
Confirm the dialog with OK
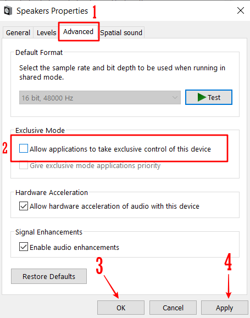coord(121,308)
